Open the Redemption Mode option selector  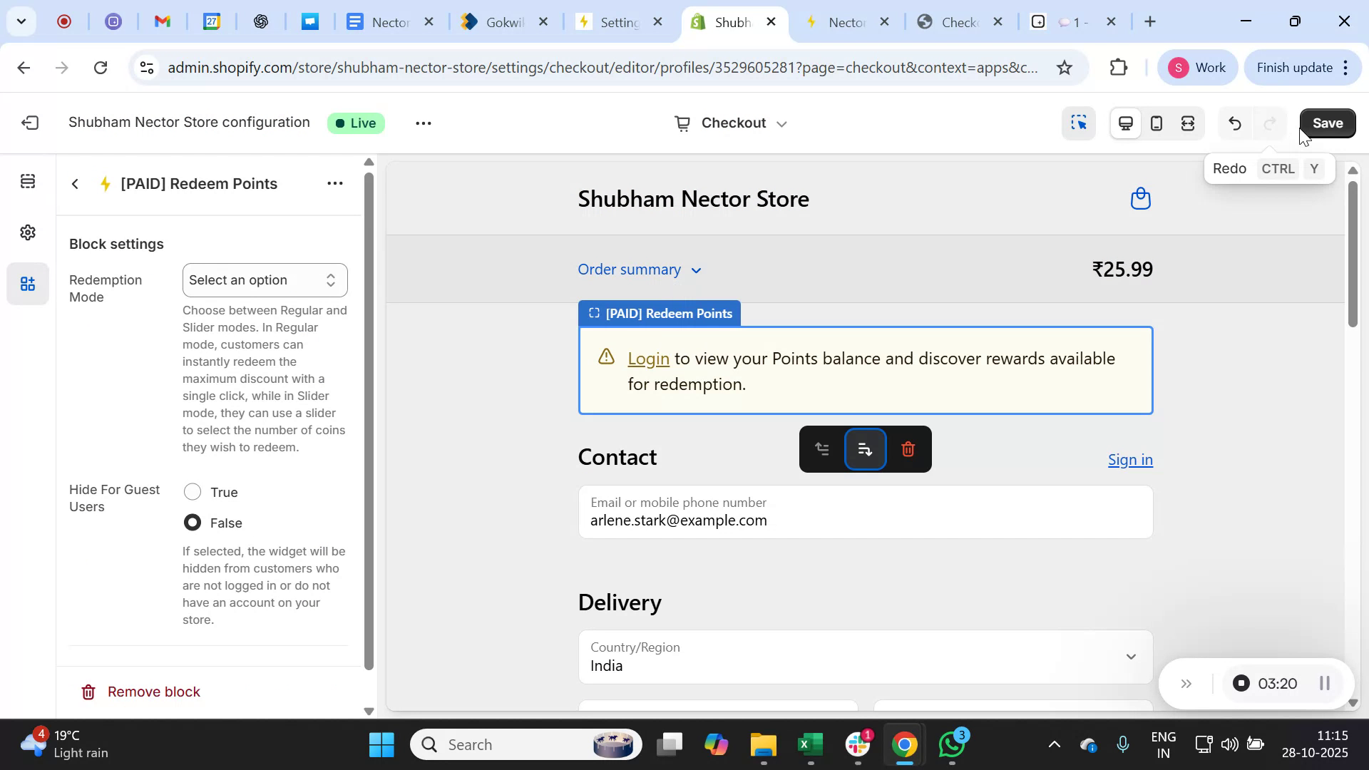(265, 279)
